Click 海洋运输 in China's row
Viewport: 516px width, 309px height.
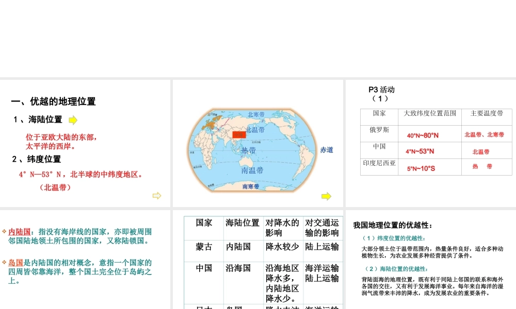click(322, 268)
